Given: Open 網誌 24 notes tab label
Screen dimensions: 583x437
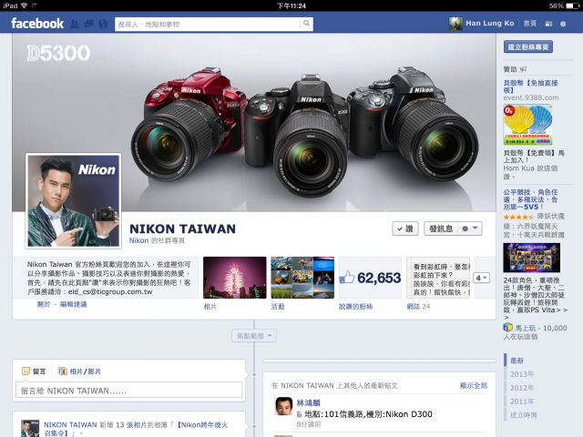Looking at the screenshot, I should coord(419,307).
